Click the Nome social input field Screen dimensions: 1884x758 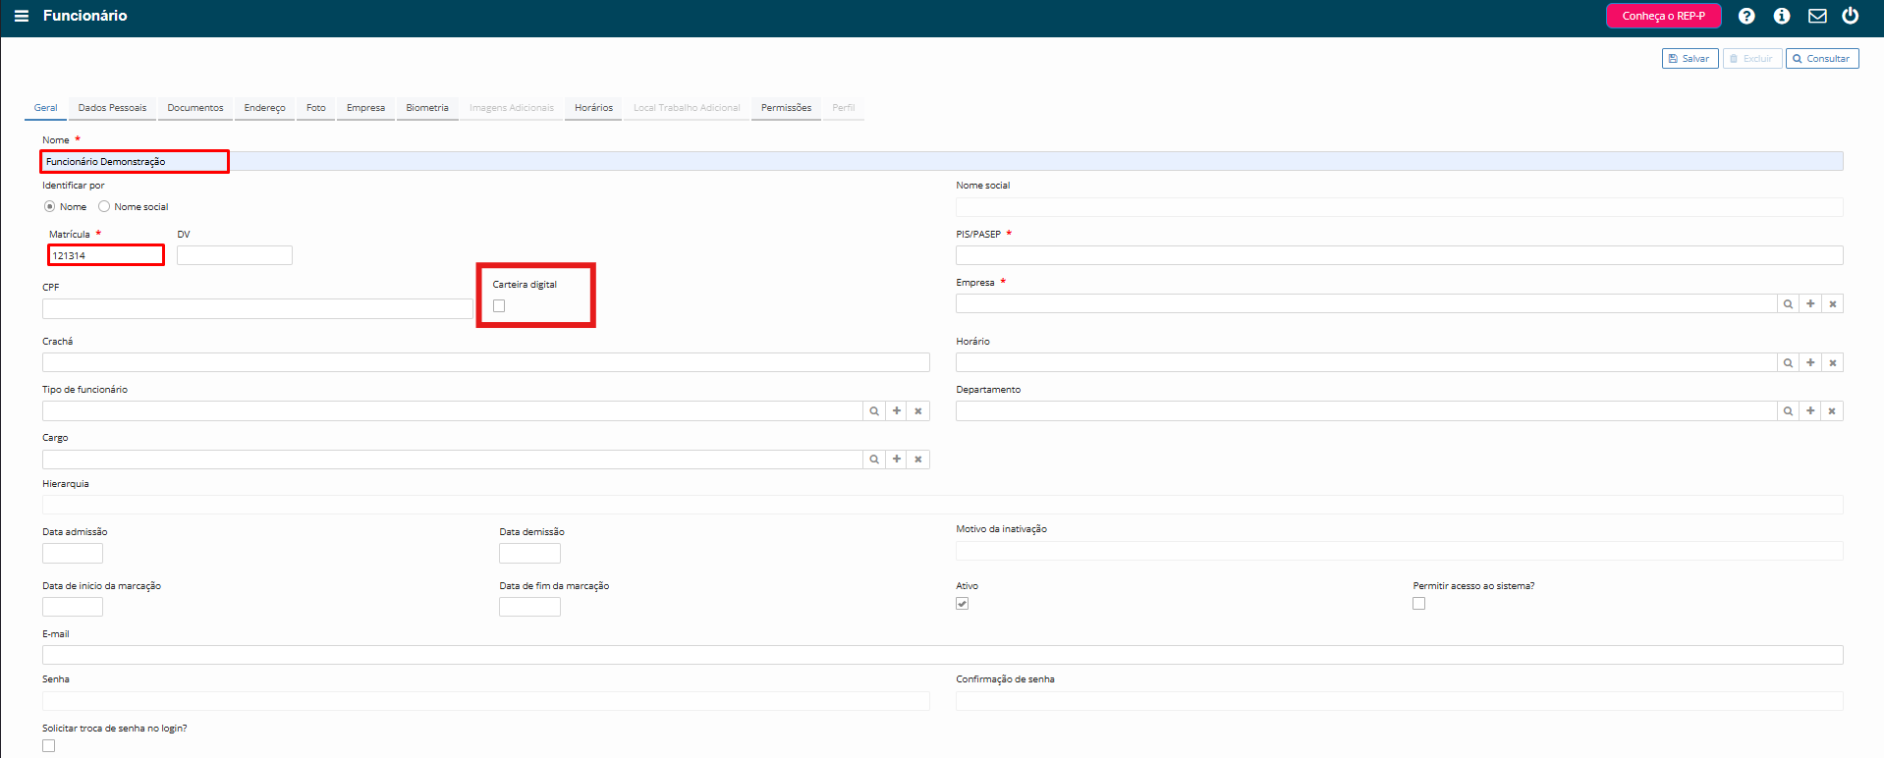[1400, 207]
